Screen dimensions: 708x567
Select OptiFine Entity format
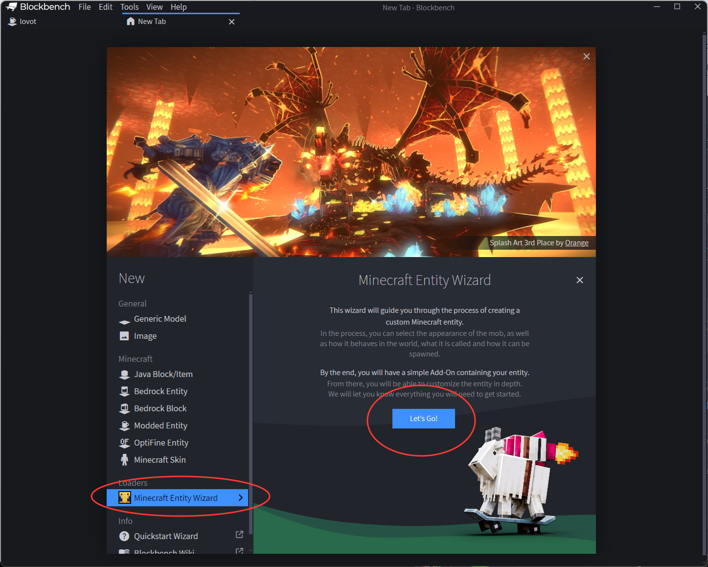177,443
